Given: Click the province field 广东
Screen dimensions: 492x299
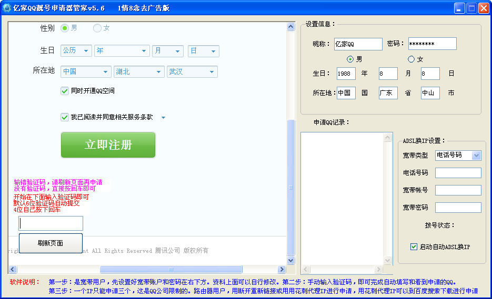Looking at the screenshot, I should (388, 93).
